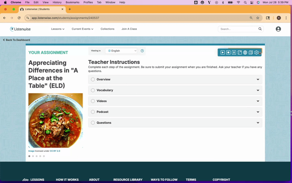
Task: Click the ABOUT footer link
Action: [94, 180]
